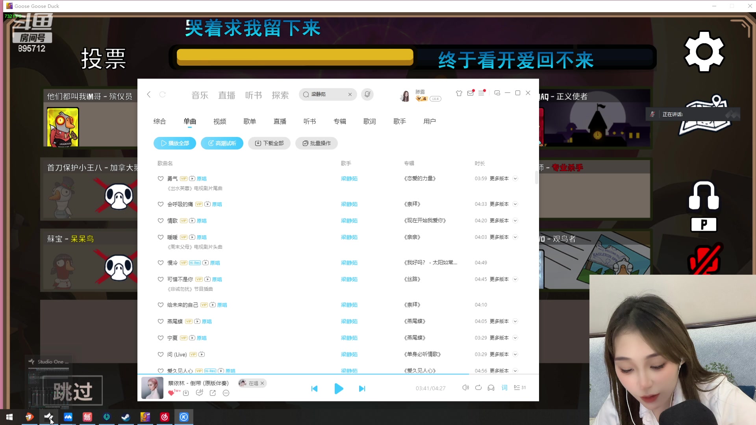The height and width of the screenshot is (425, 756).
Task: Click the 播放全部 play all button
Action: point(174,143)
